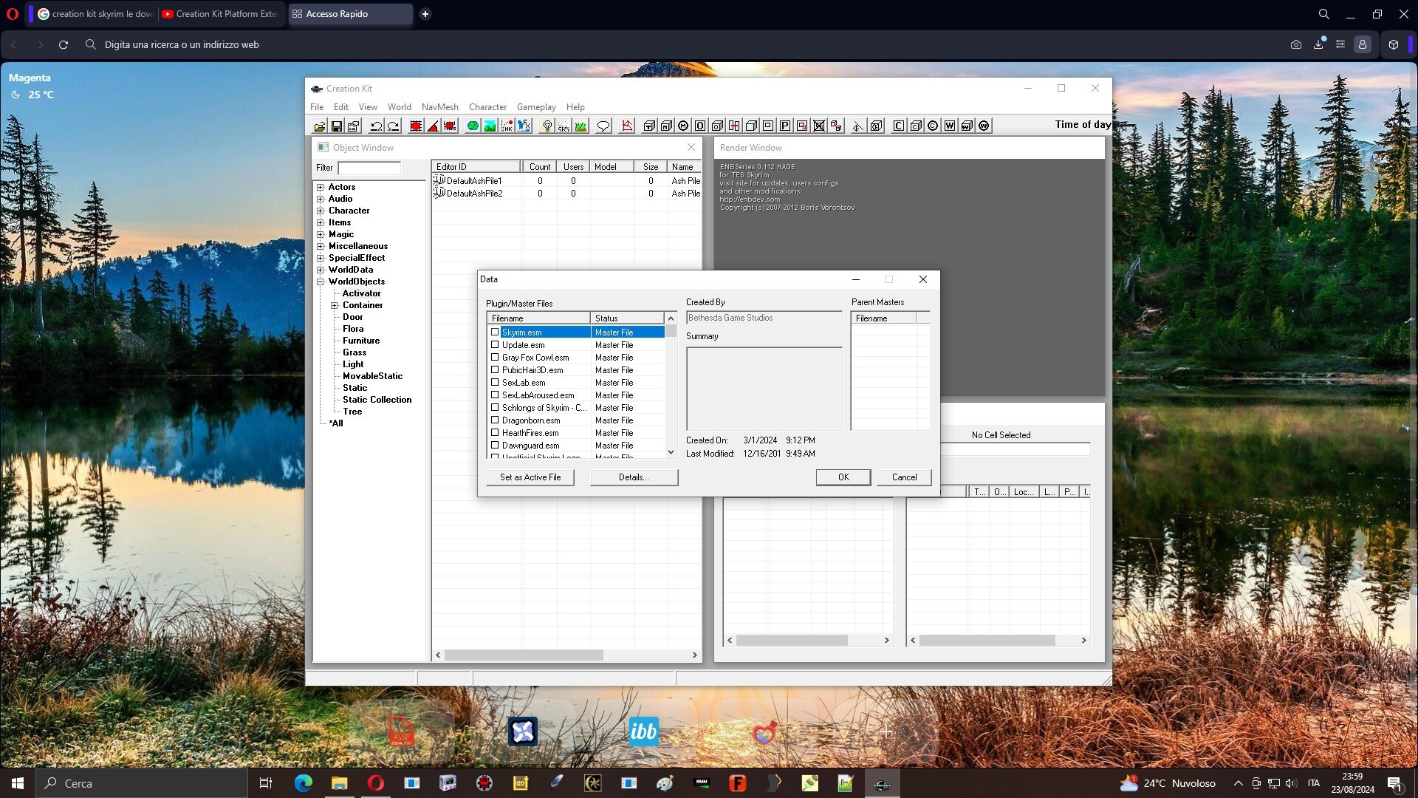
Task: Open the Landscape editing icon
Action: [x=490, y=126]
